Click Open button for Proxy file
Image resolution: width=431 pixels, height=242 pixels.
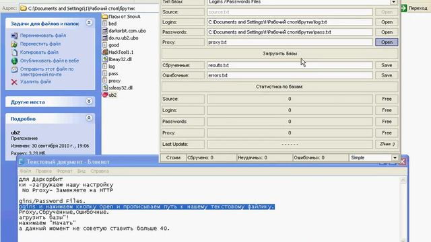tap(387, 42)
